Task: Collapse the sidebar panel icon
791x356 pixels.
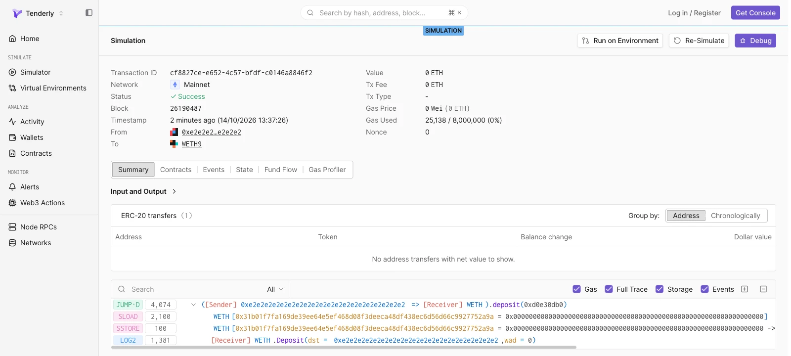Action: [x=89, y=13]
